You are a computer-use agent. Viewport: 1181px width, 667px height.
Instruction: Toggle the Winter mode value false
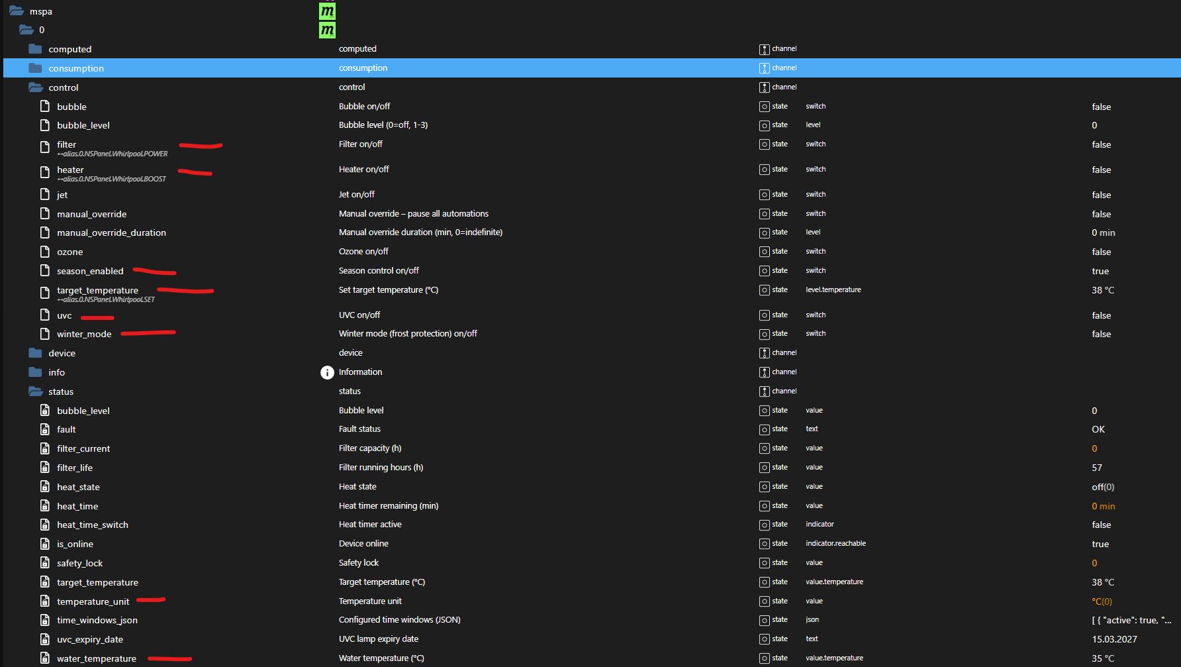[1101, 334]
